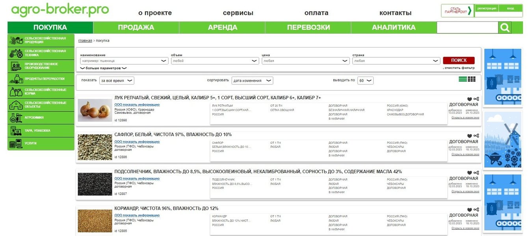Select the ПРОДАЖА tab
The image size is (528, 236).
tap(136, 27)
